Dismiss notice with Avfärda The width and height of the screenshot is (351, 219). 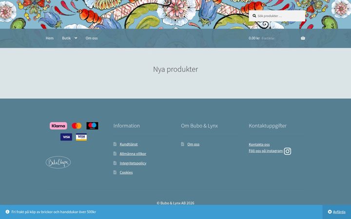339,212
